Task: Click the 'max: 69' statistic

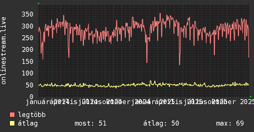Action: [230, 123]
